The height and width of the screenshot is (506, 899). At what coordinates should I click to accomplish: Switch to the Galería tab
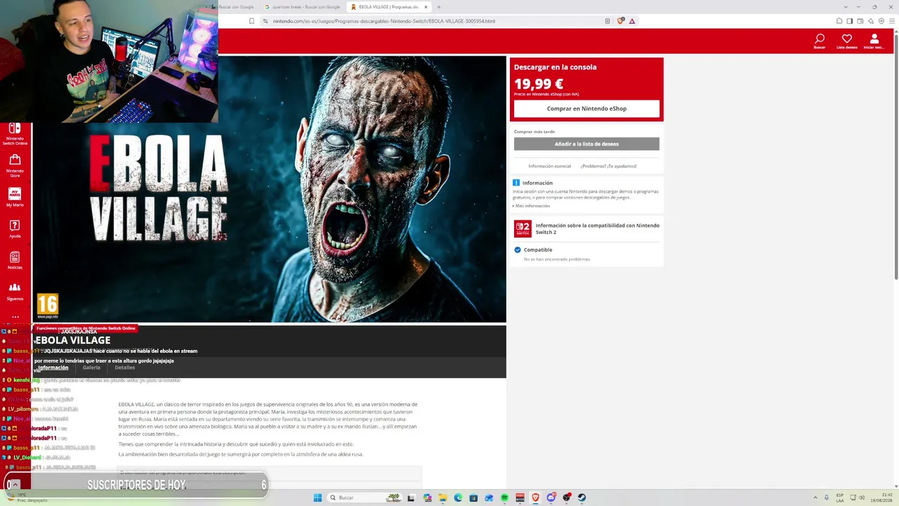point(91,368)
